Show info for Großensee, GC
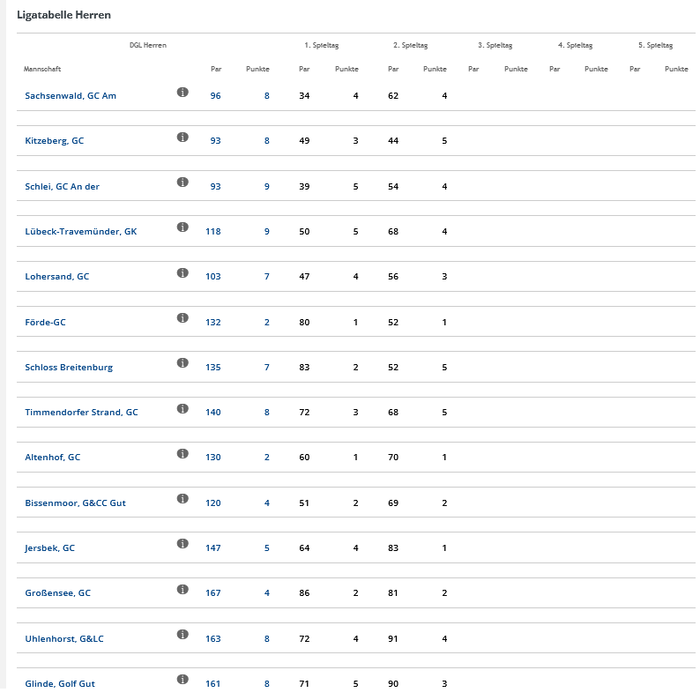This screenshot has width=700, height=700. coord(182,589)
